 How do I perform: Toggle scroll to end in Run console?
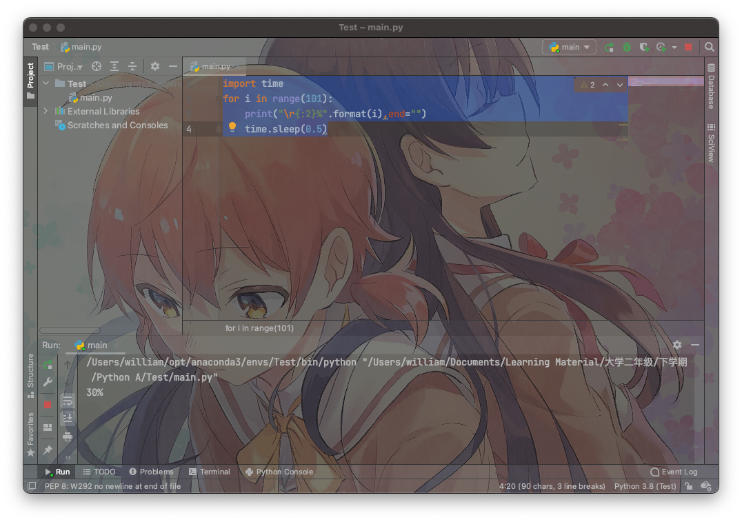coord(68,418)
